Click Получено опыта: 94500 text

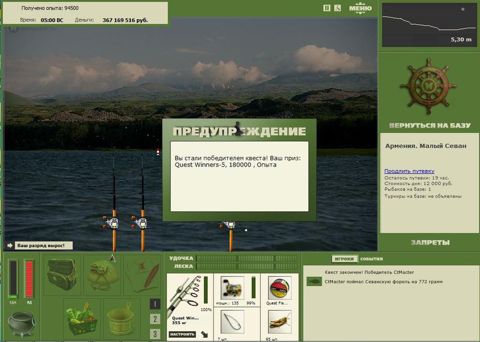[x=50, y=8]
